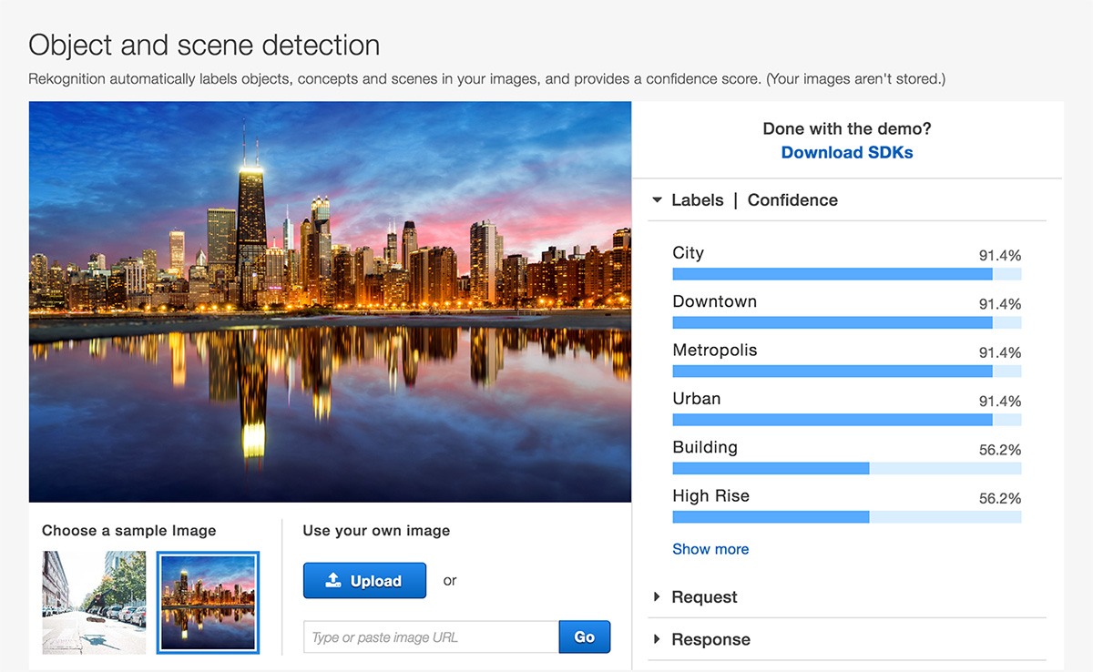Click the Upload button
This screenshot has height=672, width=1093.
pos(364,581)
